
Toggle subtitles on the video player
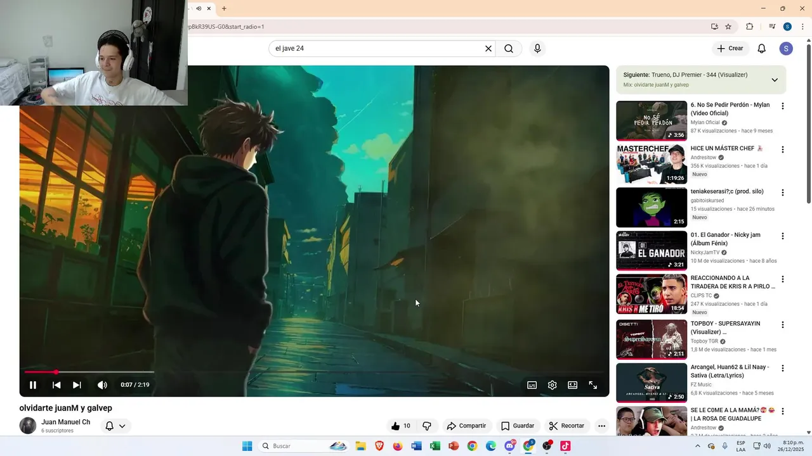tap(532, 385)
